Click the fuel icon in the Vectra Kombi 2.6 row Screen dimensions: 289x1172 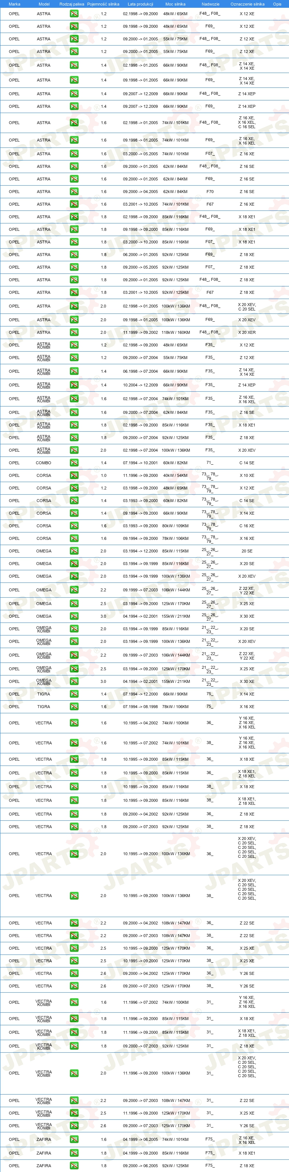[x=74, y=1126]
